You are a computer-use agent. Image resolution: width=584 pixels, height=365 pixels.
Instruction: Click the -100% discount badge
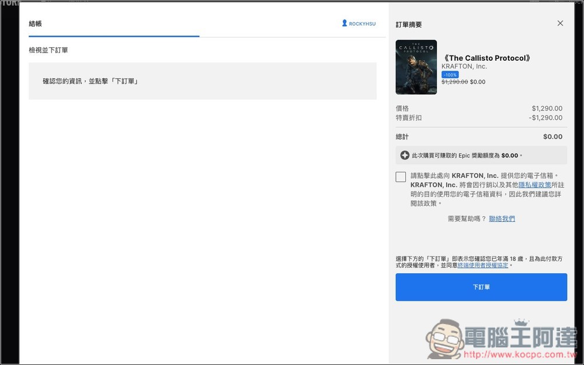click(450, 75)
